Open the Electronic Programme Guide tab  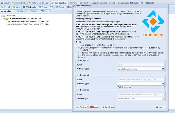pyautogui.click(x=13, y=3)
